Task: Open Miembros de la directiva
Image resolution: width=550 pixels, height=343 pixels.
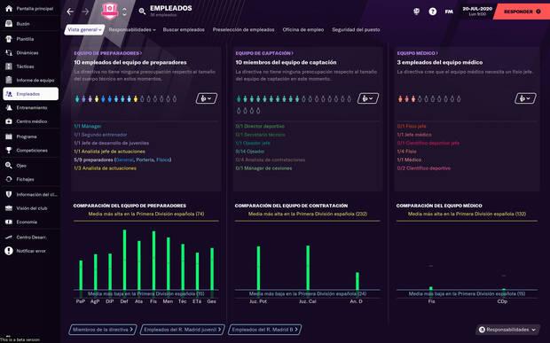Action: point(102,330)
